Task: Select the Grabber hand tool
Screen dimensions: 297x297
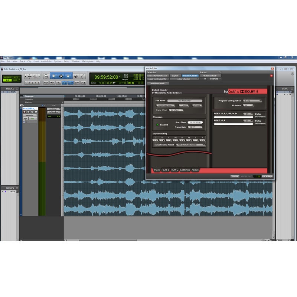Action: (x=68, y=76)
